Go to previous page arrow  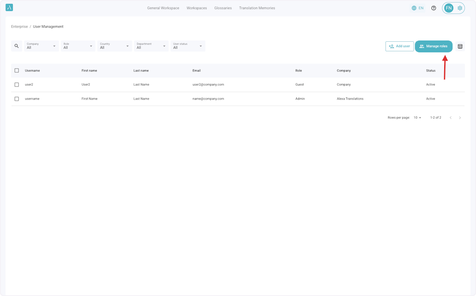tap(451, 117)
